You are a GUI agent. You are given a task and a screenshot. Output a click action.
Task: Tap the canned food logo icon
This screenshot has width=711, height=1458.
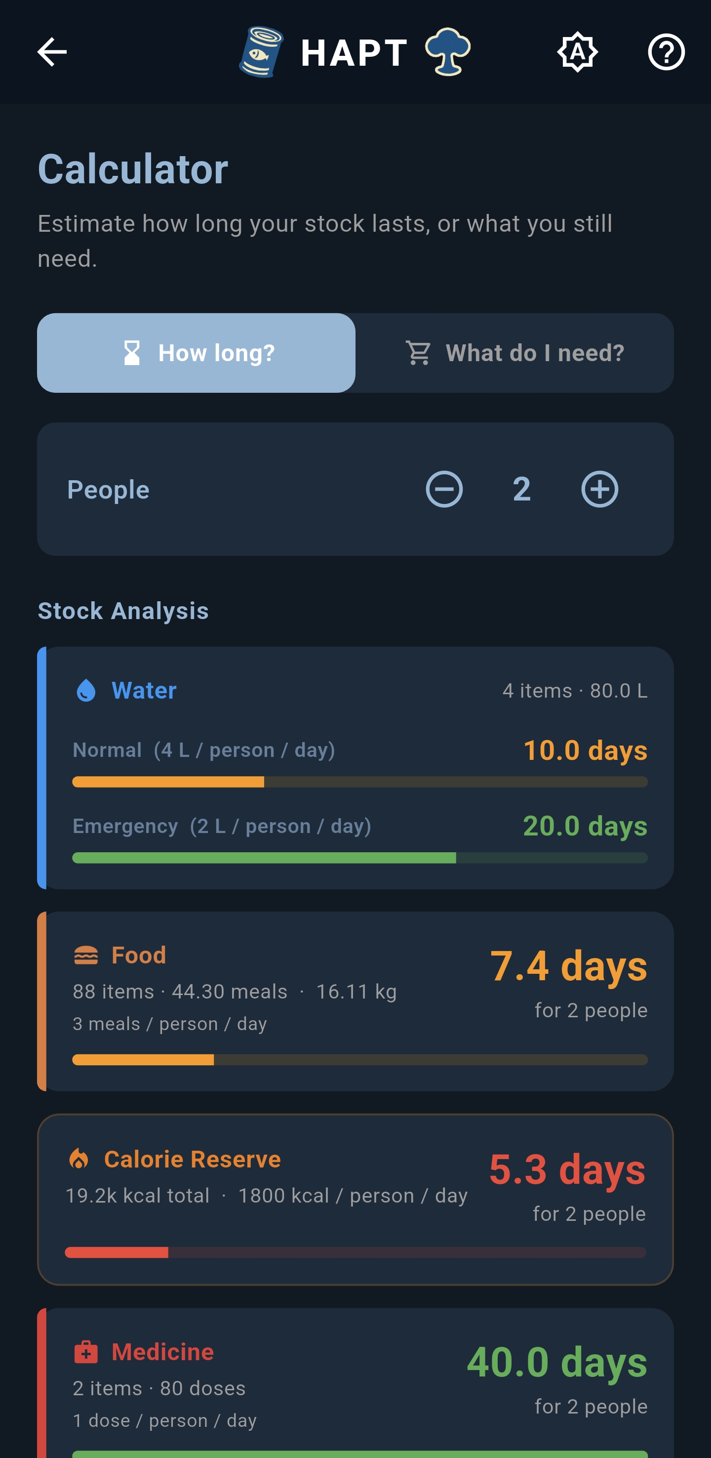pos(261,51)
